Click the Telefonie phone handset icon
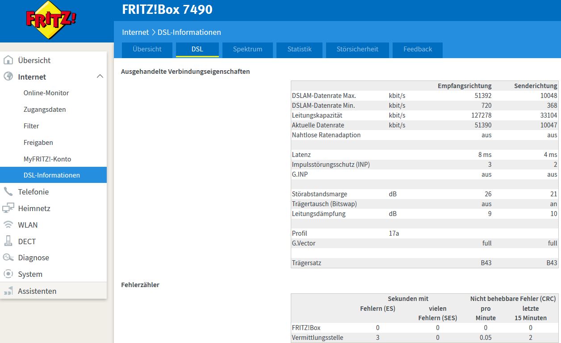This screenshot has width=561, height=343. pyautogui.click(x=8, y=191)
